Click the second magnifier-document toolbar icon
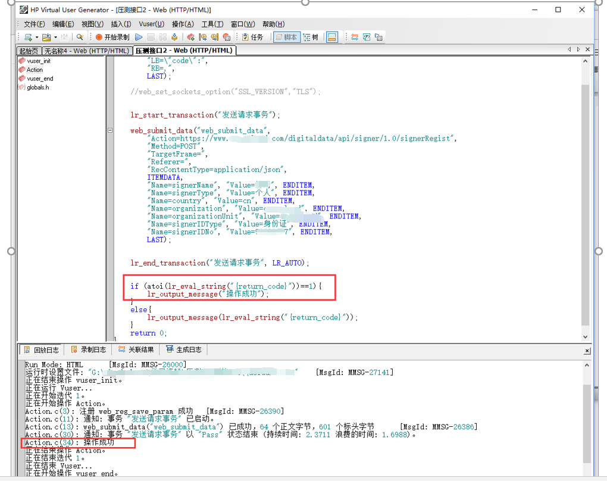607x481 pixels. pos(214,37)
